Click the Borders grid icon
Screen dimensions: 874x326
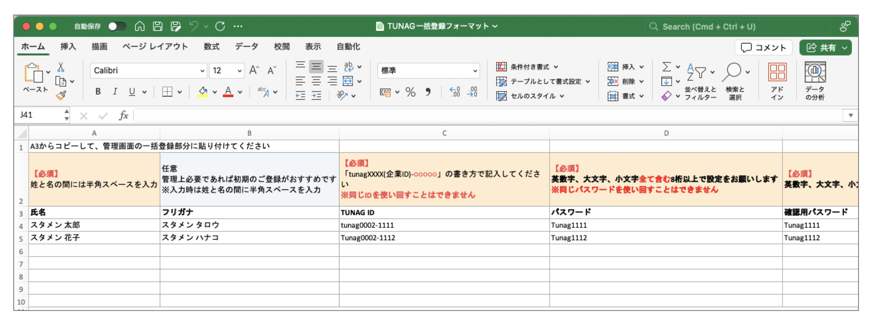pyautogui.click(x=167, y=91)
